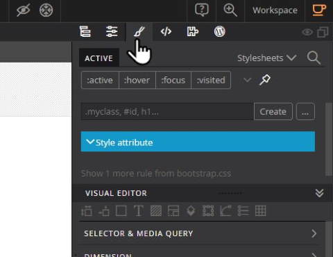
Task: Open the properties sliders panel tab
Action: click(x=112, y=31)
